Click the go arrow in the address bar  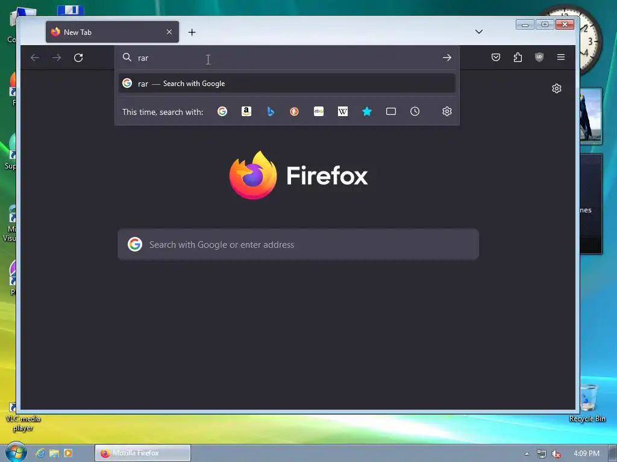click(447, 58)
